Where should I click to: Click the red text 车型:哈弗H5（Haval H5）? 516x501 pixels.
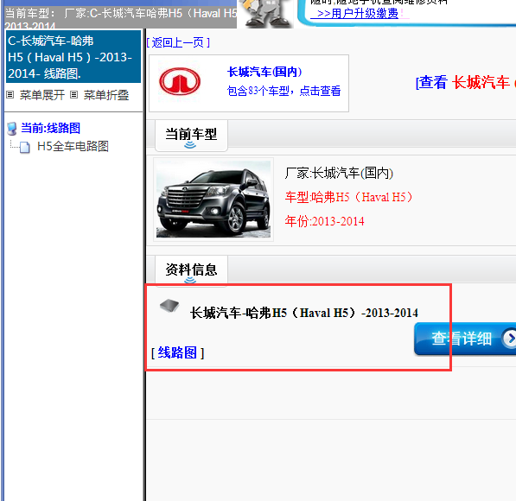(x=349, y=197)
